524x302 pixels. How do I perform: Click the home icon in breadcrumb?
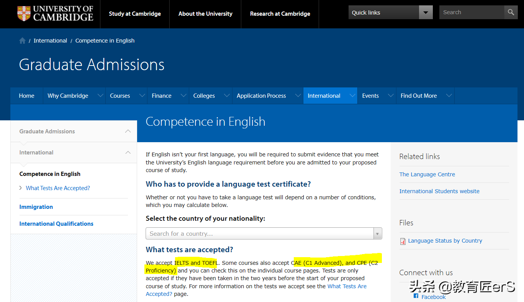pos(23,41)
